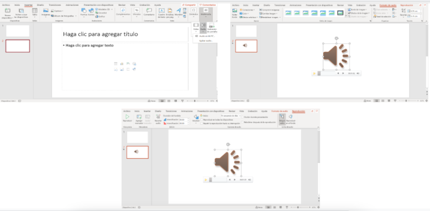Image resolution: width=430 pixels, height=211 pixels.
Task: Open Panel de selección
Action: pyautogui.click(x=382, y=17)
